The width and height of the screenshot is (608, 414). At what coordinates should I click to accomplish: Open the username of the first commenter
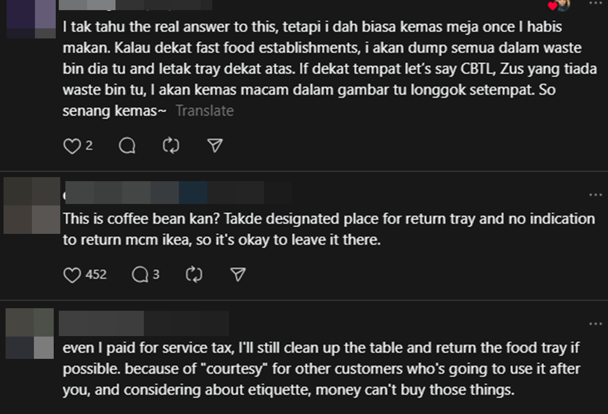point(135,5)
